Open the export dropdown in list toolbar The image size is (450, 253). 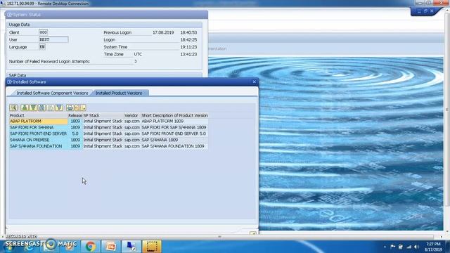point(80,108)
